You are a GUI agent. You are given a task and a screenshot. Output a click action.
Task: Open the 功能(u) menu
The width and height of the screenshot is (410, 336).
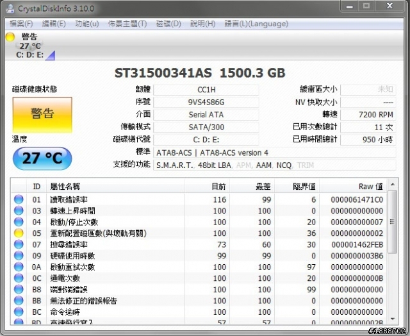(x=87, y=24)
